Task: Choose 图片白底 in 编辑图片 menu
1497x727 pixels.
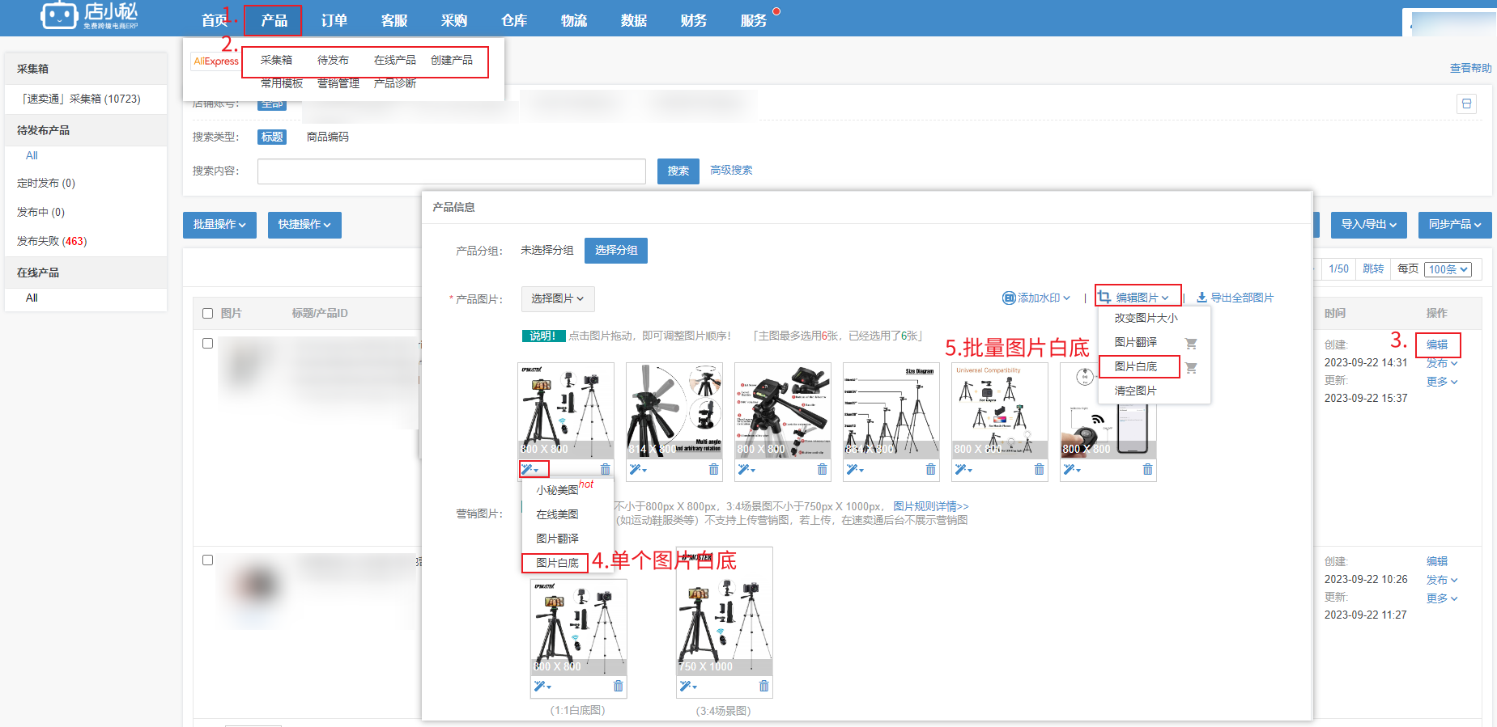Action: point(1136,366)
